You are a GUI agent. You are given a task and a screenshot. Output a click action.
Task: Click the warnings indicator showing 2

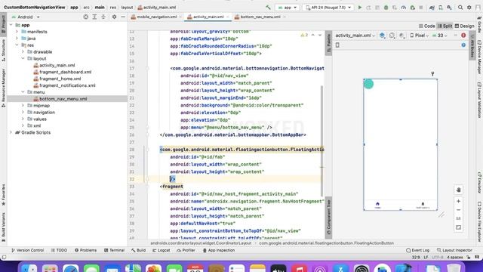pos(304,36)
